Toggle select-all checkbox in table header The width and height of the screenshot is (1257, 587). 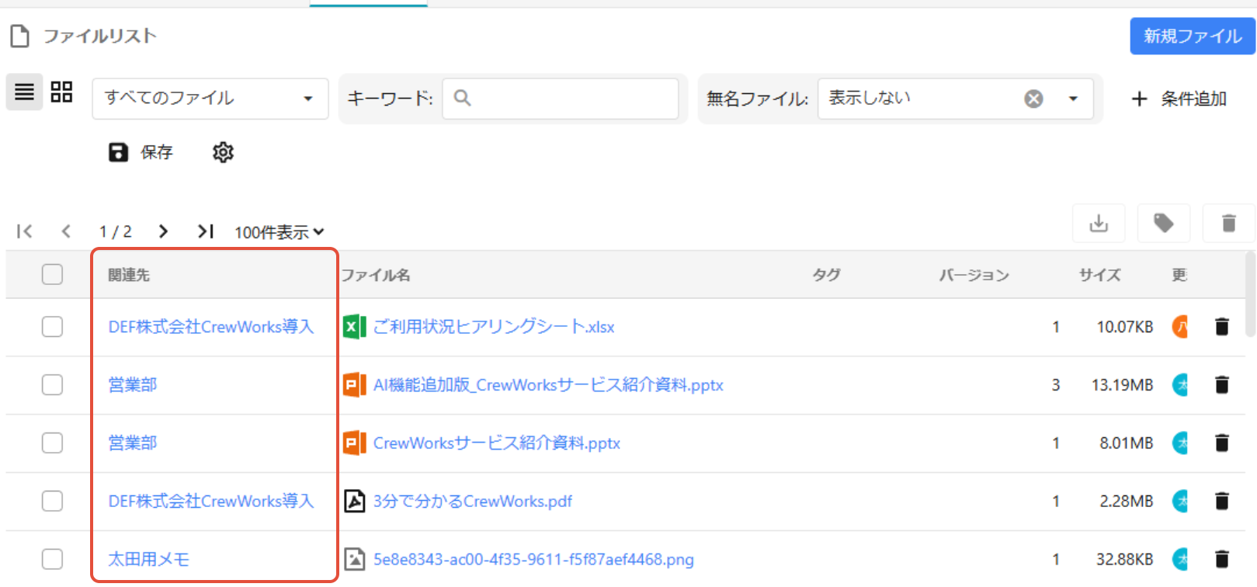point(52,274)
